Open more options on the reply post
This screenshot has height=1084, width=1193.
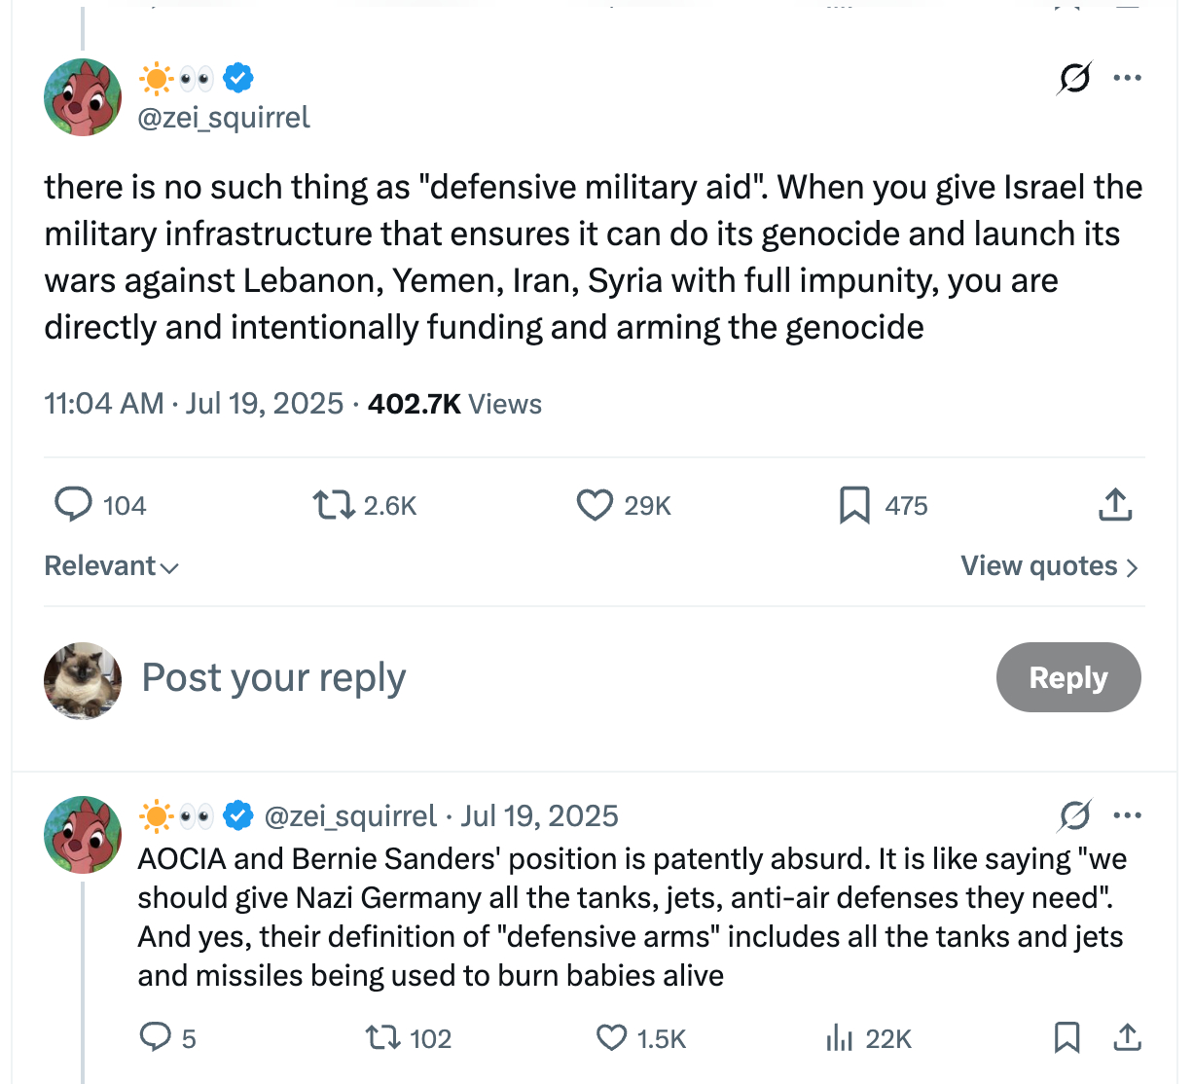click(1127, 815)
